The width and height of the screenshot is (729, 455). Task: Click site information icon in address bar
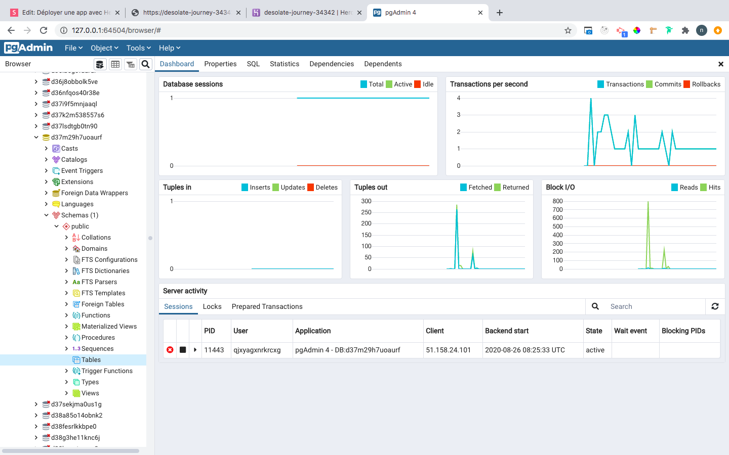(x=64, y=30)
